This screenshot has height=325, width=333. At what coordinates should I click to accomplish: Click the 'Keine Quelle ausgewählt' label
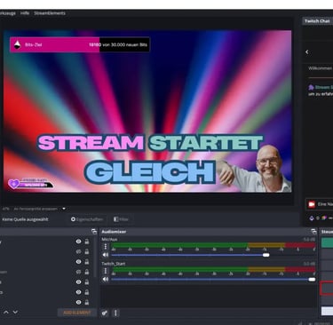(x=25, y=219)
